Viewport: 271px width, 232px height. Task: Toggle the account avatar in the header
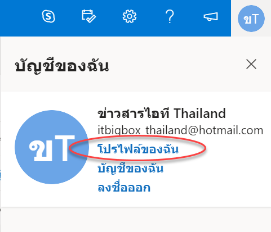point(251,19)
